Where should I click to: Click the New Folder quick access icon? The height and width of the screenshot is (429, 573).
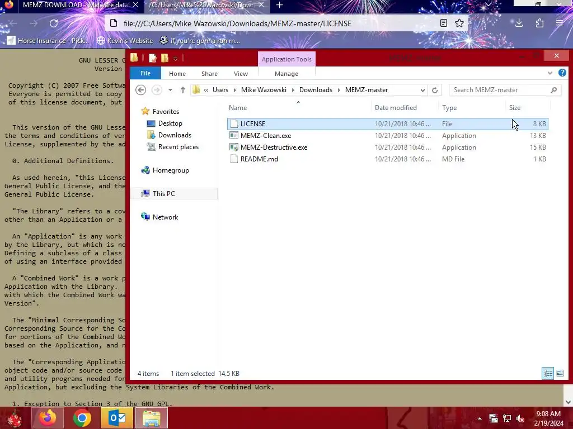pos(165,58)
